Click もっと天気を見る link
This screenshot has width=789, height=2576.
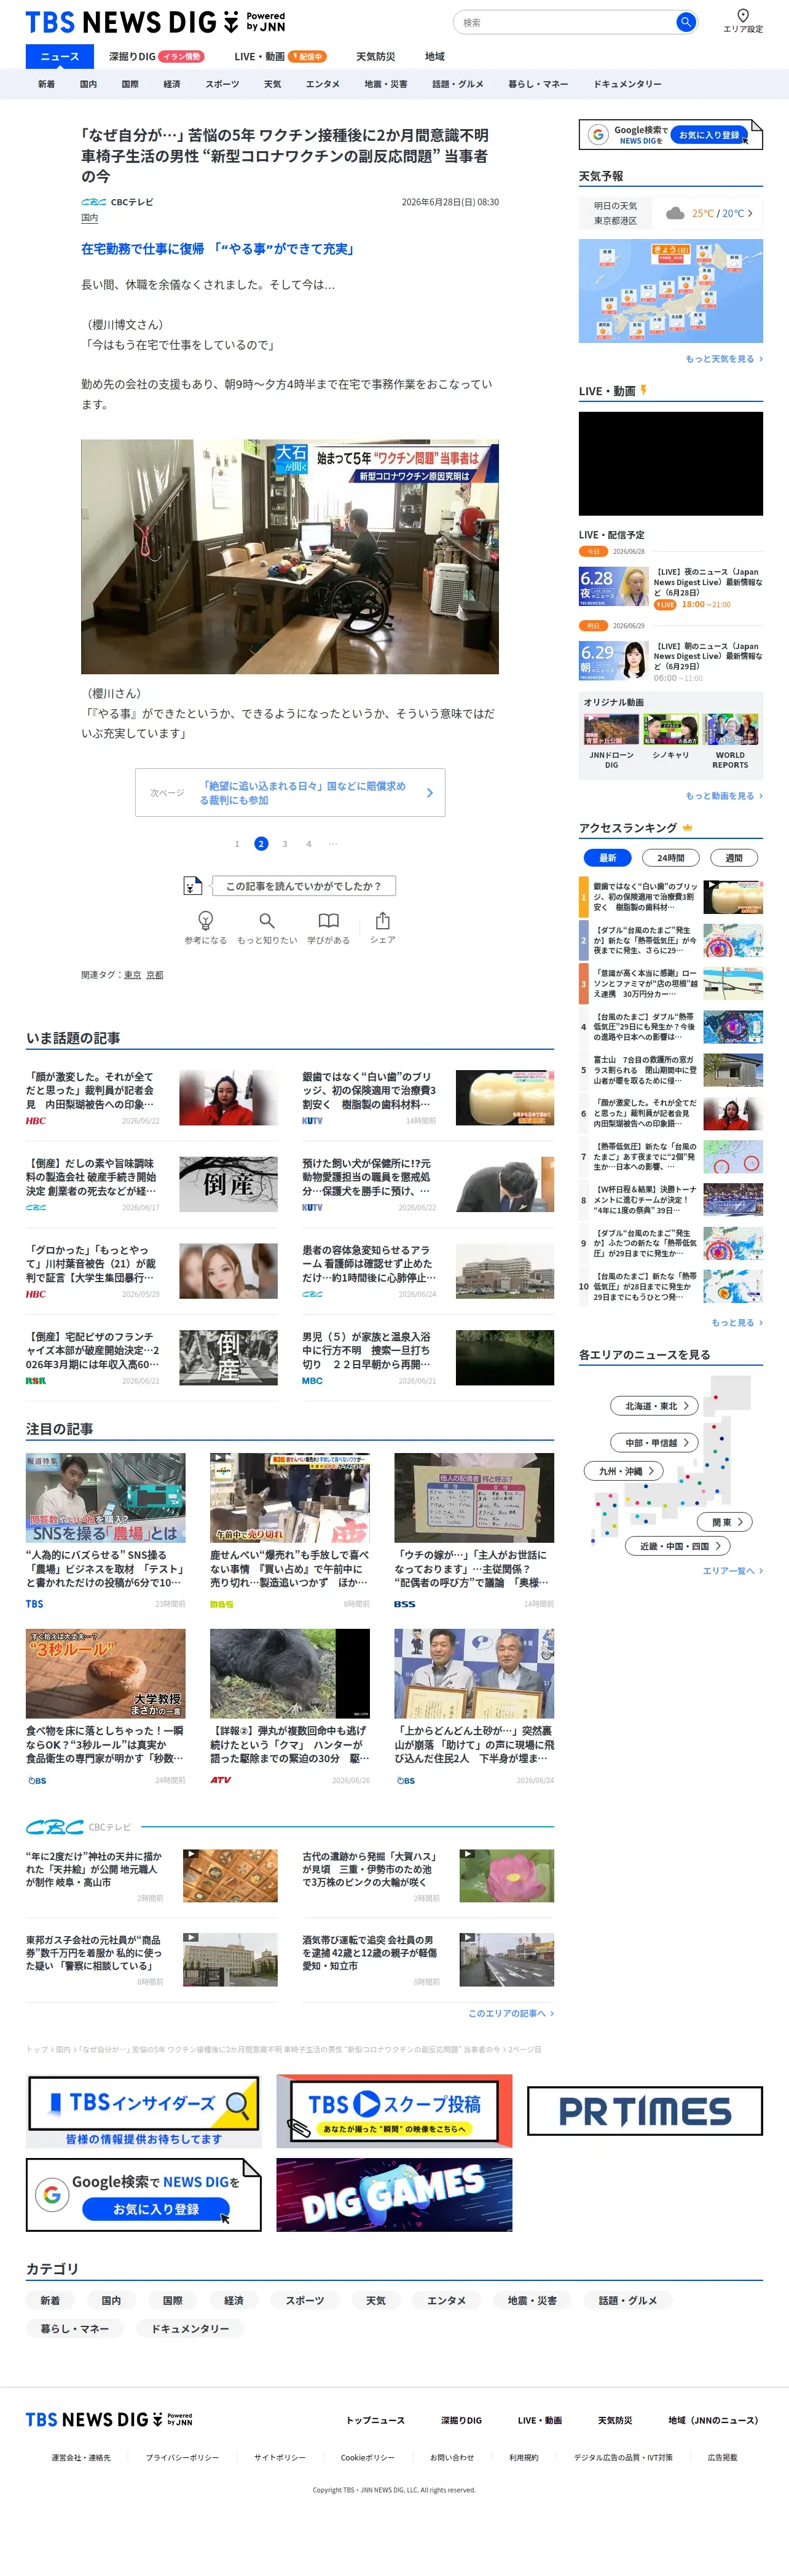724,359
